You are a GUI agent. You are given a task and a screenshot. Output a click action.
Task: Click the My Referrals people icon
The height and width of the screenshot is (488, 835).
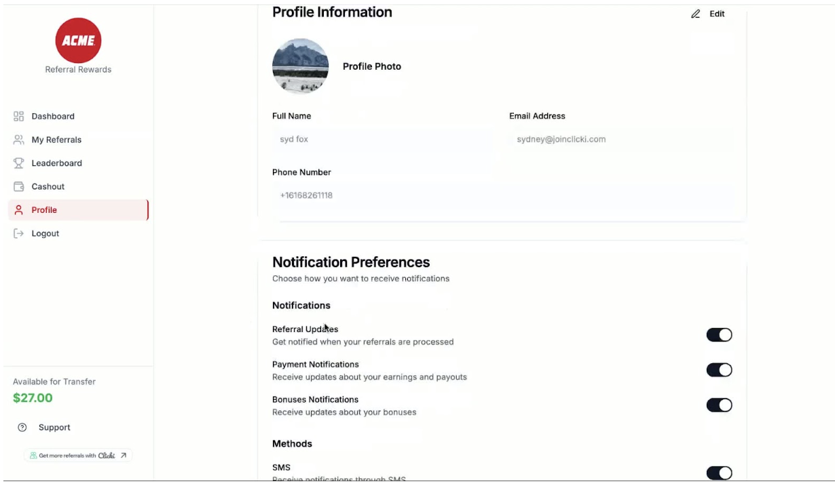19,140
